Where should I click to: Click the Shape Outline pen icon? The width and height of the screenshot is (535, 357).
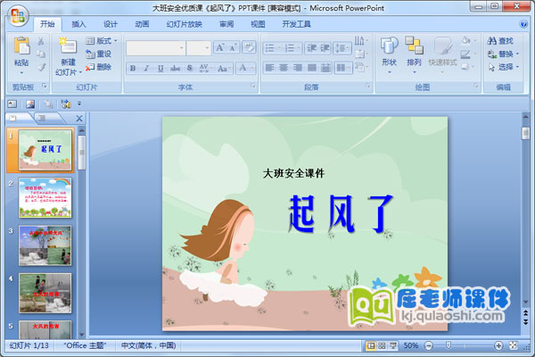467,54
